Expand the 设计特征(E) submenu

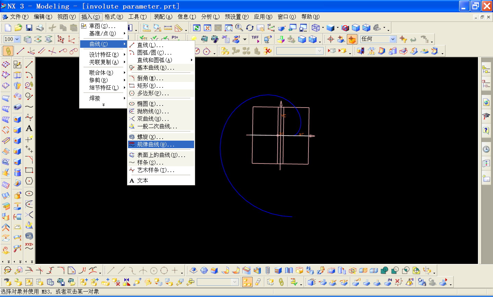[103, 55]
